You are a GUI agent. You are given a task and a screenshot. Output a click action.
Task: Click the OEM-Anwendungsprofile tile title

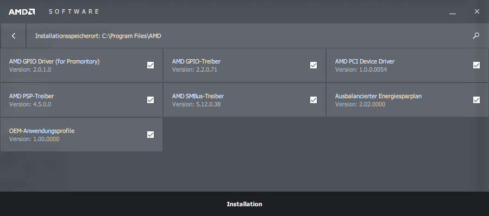[42, 131]
